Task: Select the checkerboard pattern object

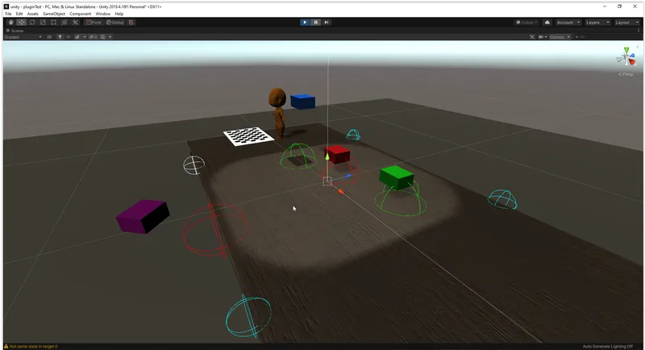Action: coord(248,136)
